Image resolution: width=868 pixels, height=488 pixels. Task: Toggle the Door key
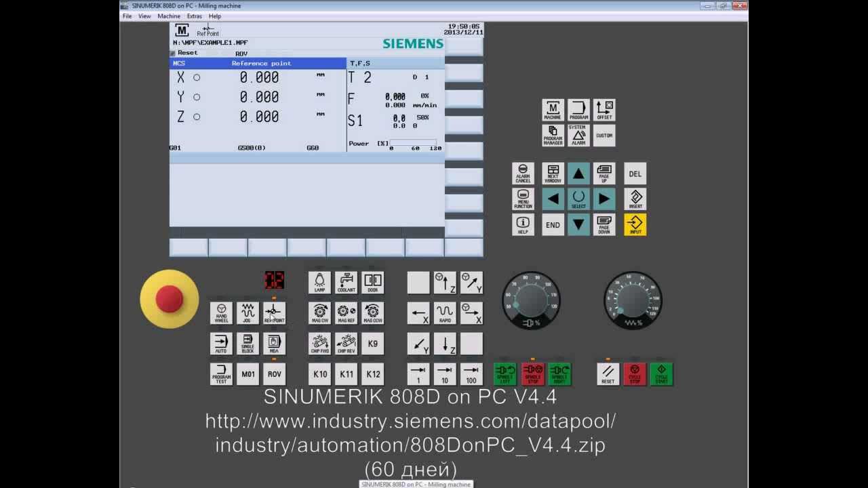click(372, 283)
